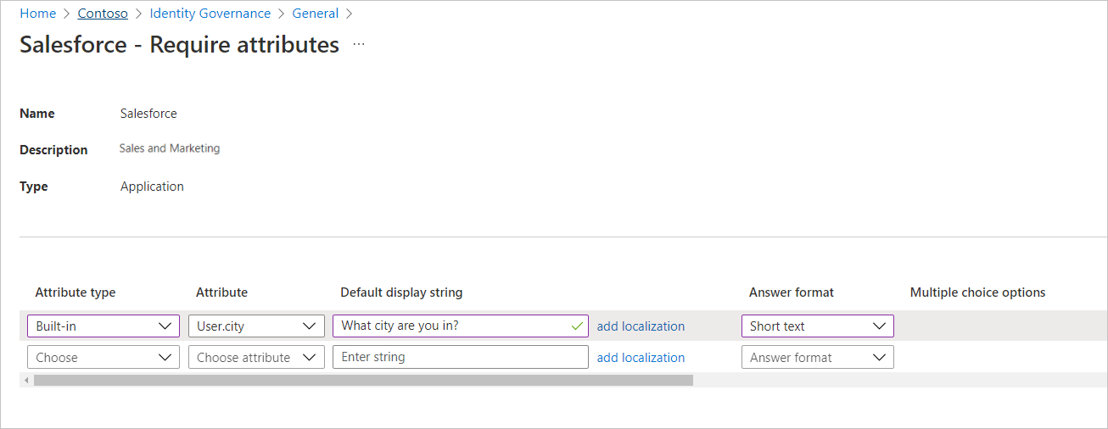Open the ellipsis more options menu
The width and height of the screenshot is (1108, 429).
[x=359, y=44]
